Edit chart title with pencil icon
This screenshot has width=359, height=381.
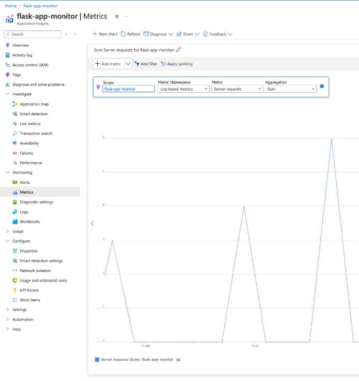point(178,50)
